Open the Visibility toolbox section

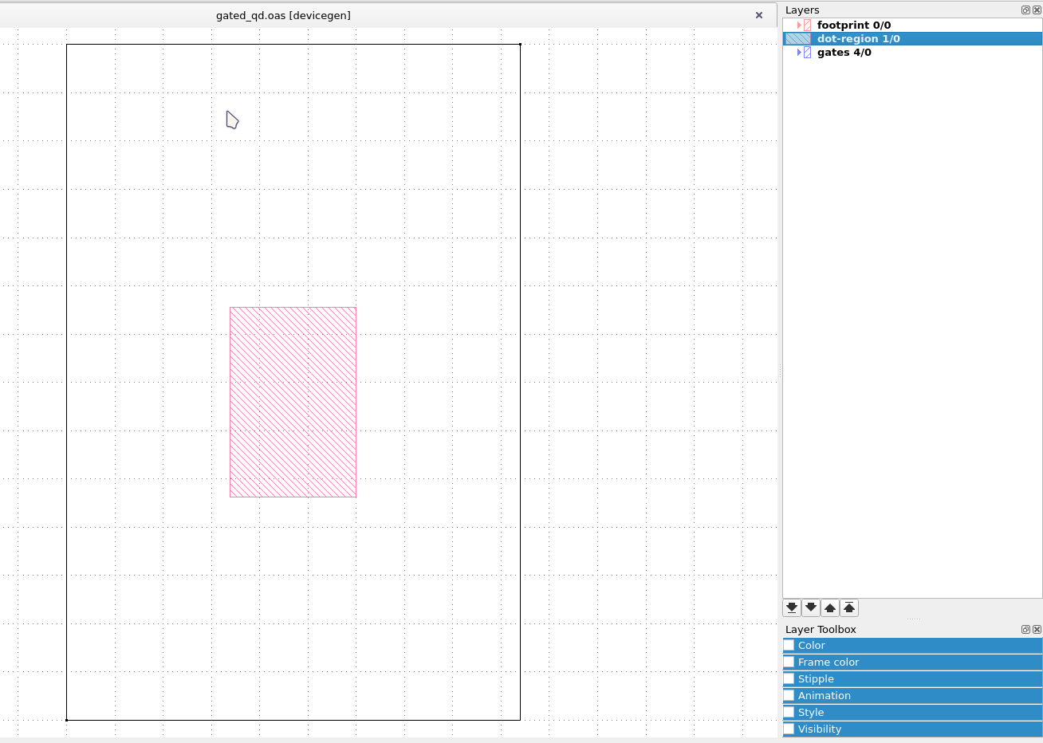click(x=820, y=729)
